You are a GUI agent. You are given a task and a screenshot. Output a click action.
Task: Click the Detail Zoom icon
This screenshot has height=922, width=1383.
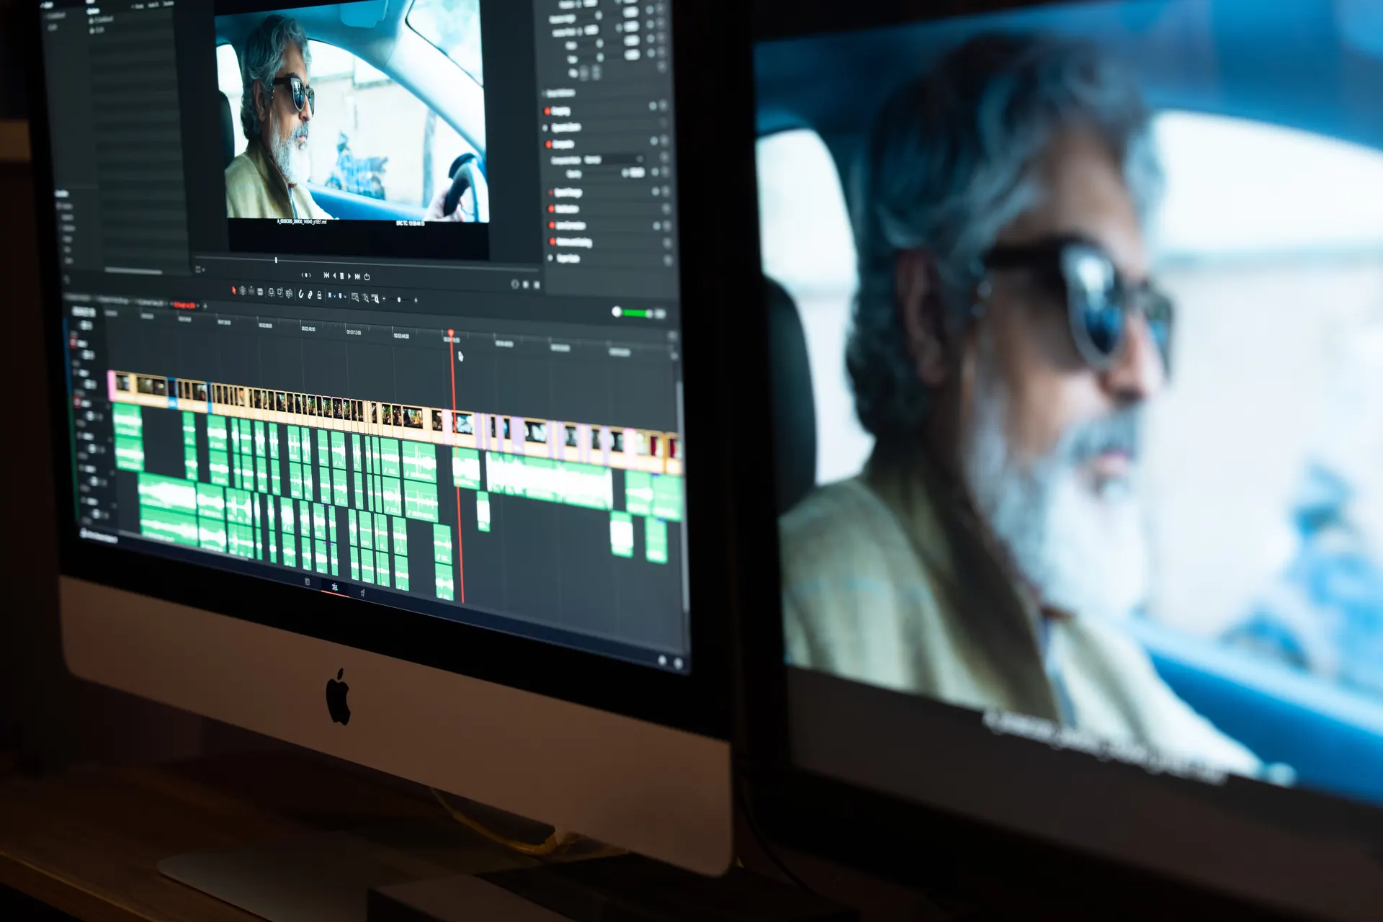click(365, 297)
